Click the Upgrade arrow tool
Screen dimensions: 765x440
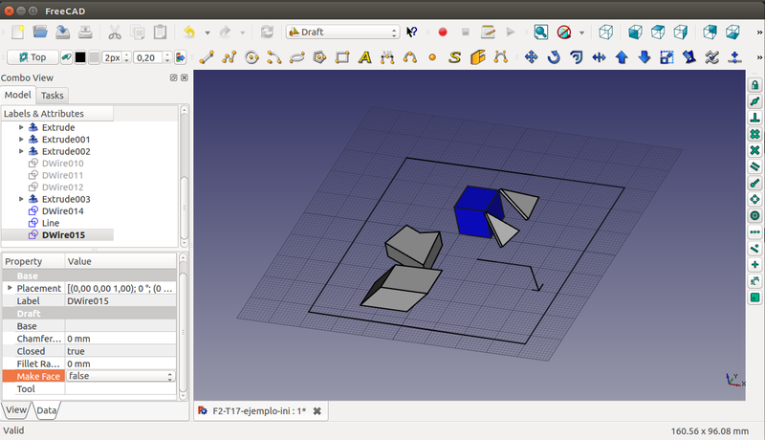(622, 56)
